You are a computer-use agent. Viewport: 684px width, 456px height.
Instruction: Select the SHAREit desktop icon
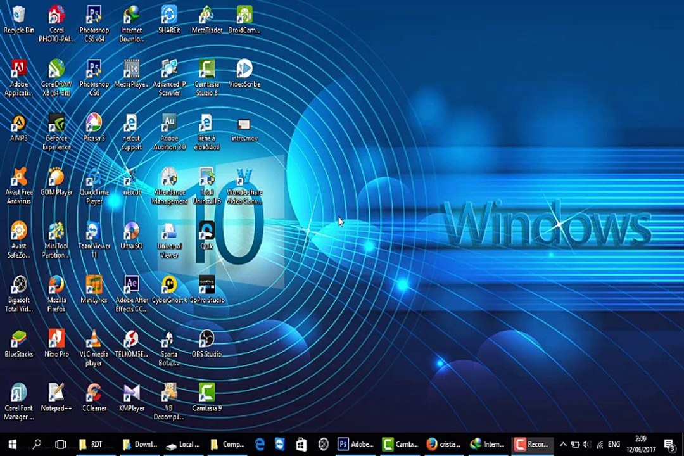pyautogui.click(x=169, y=20)
